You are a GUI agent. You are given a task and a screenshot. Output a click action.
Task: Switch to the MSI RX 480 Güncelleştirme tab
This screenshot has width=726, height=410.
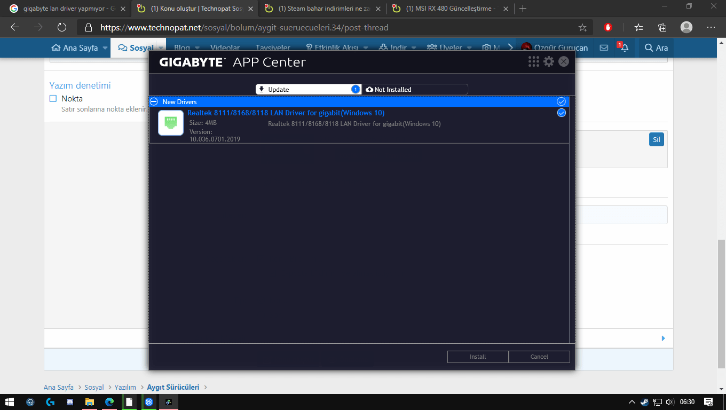450,9
